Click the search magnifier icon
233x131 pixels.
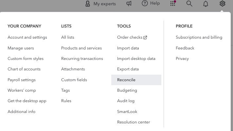(x=189, y=3)
